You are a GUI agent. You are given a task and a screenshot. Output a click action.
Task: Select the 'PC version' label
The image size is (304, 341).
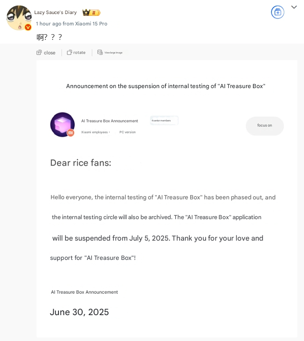tap(127, 132)
